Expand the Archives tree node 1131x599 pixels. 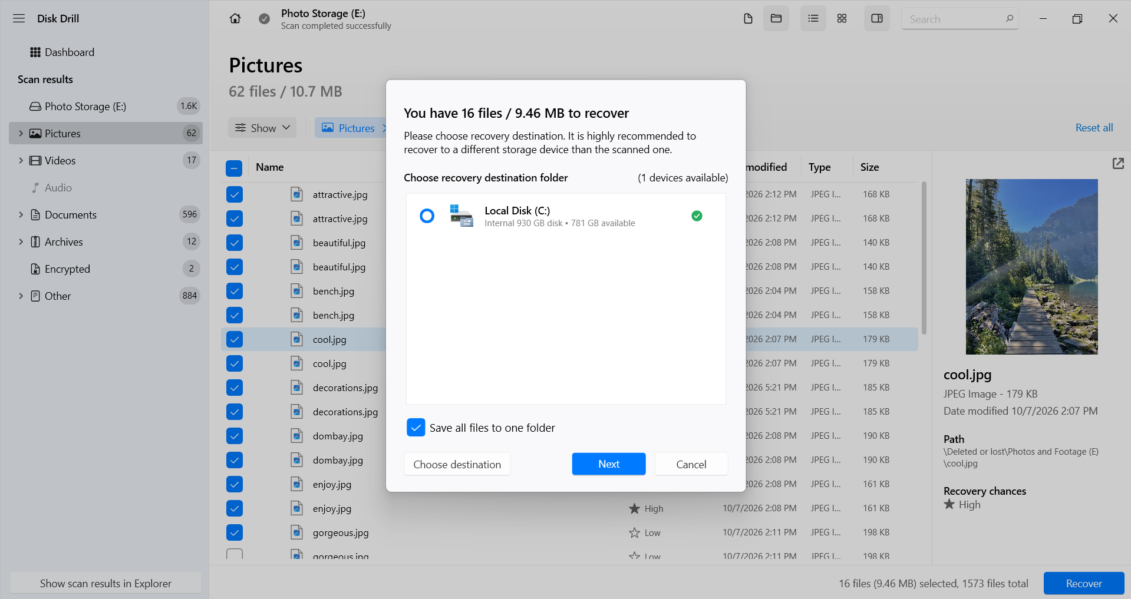[x=21, y=242]
